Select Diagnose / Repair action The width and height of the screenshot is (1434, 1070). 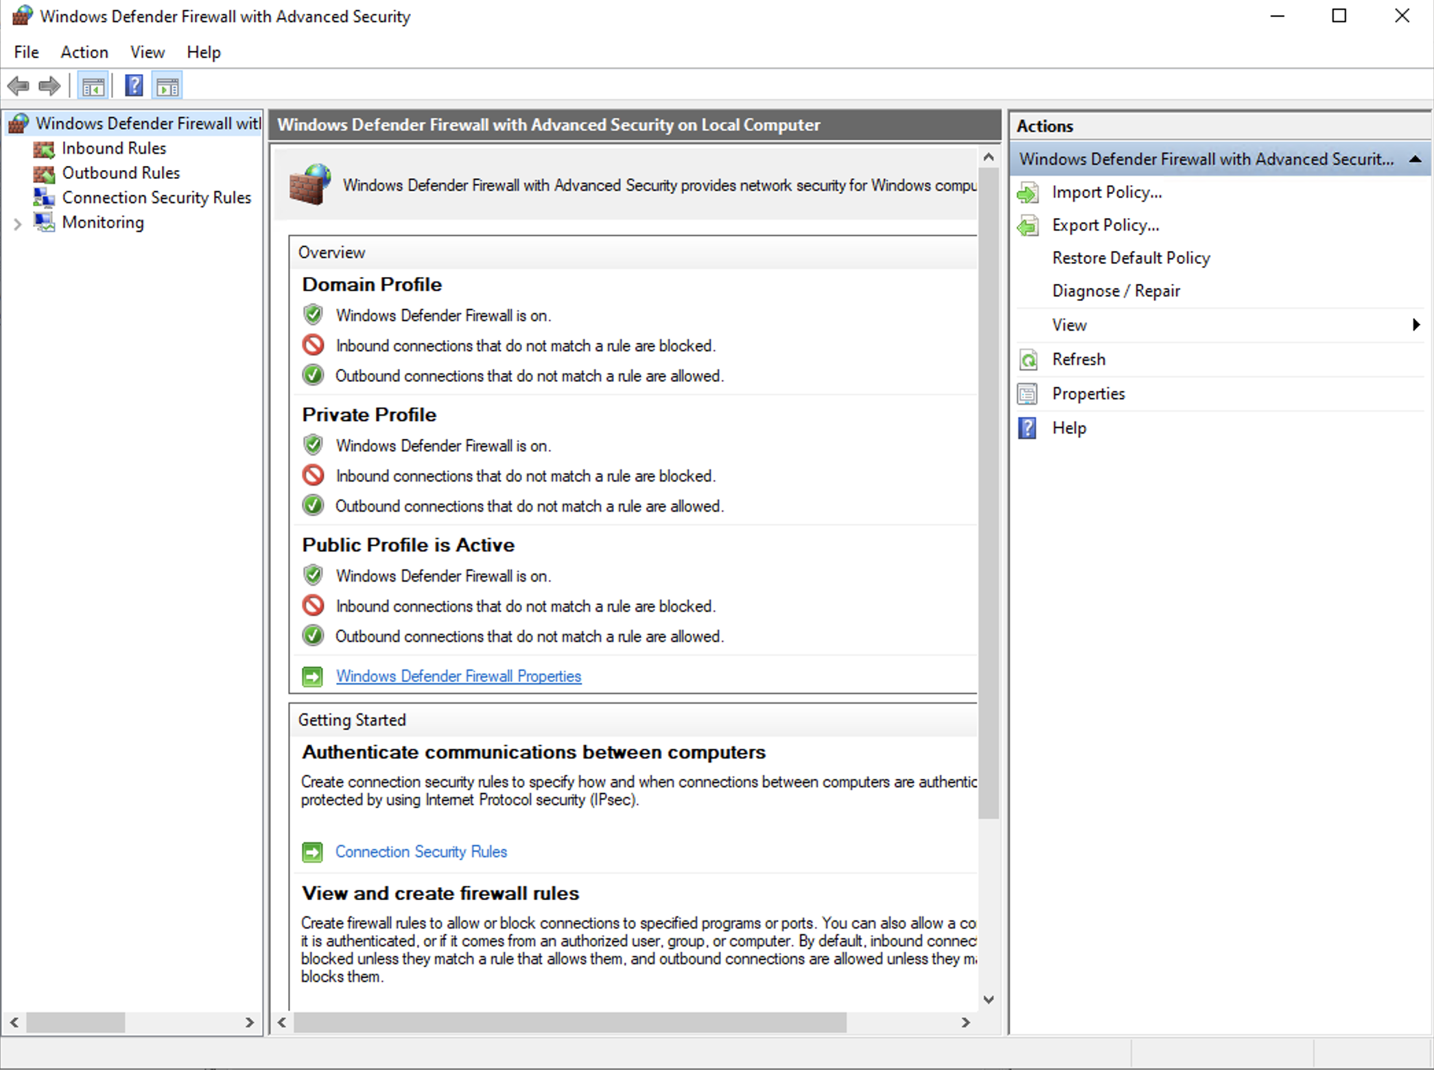1116,291
